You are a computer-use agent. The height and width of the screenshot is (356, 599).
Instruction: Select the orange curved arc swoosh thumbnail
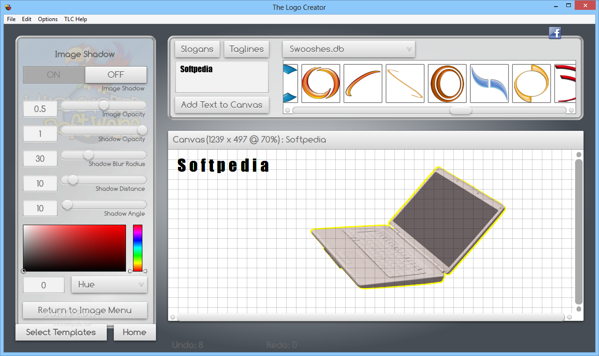[x=363, y=83]
